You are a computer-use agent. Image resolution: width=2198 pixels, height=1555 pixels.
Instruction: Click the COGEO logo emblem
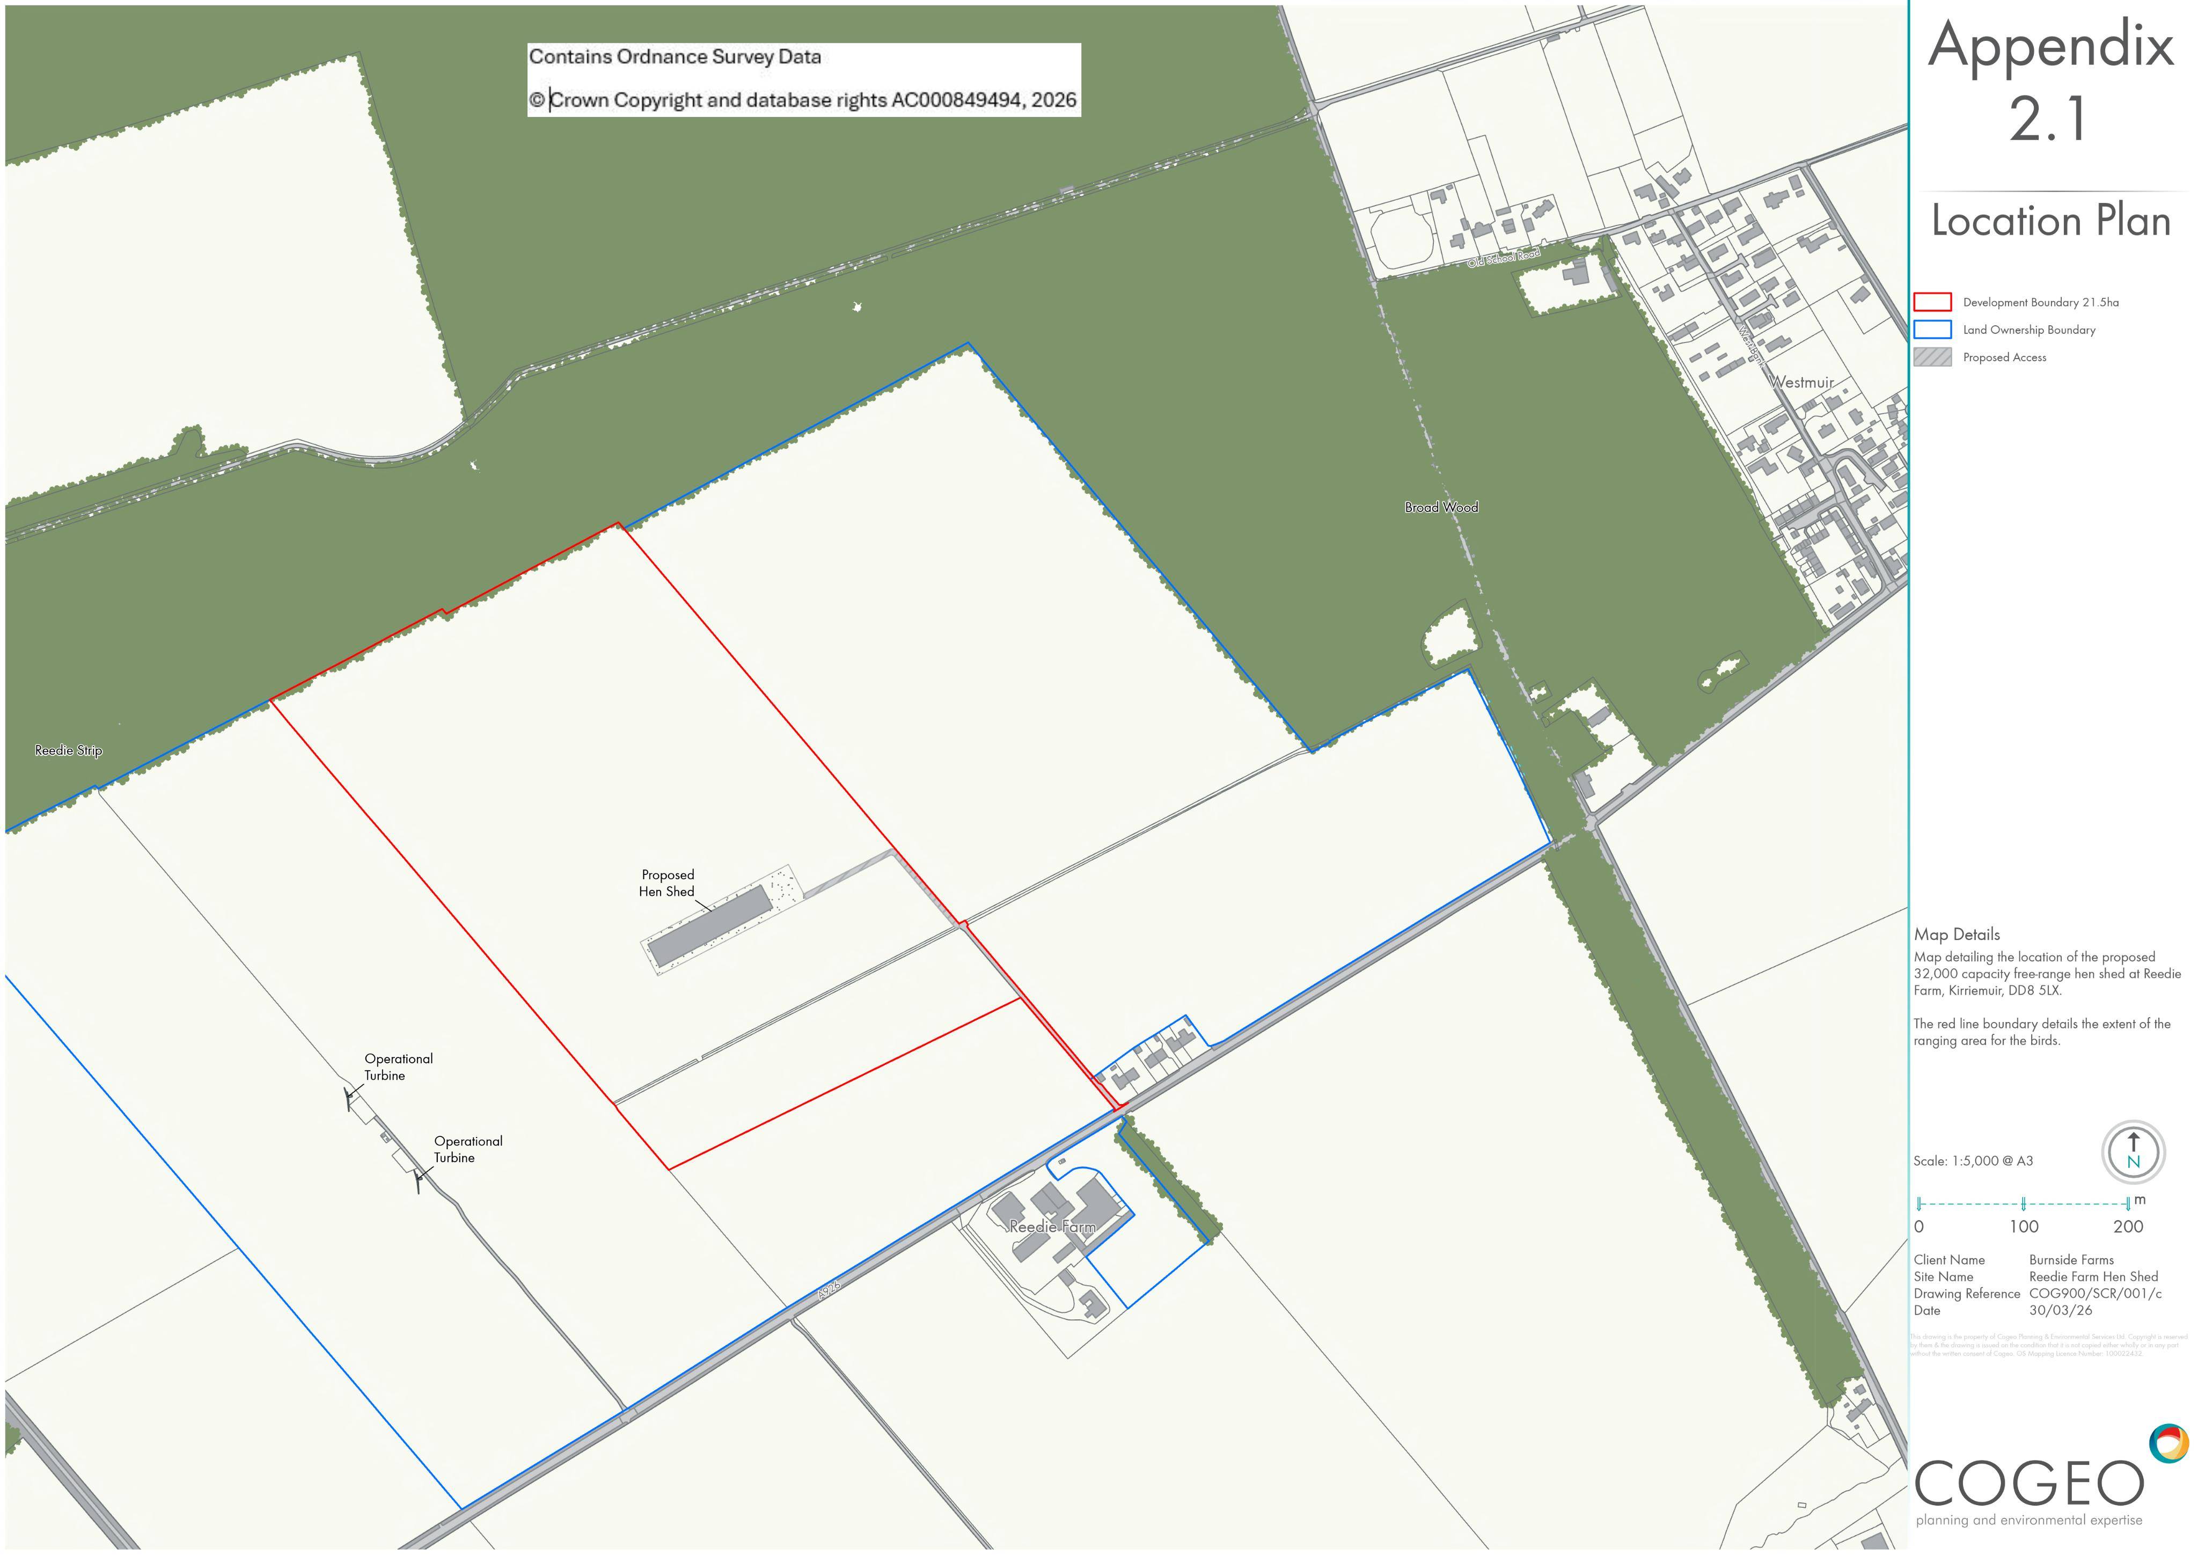2168,1443
